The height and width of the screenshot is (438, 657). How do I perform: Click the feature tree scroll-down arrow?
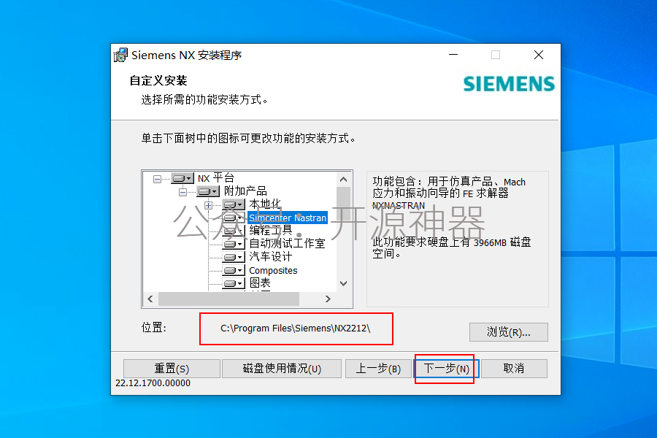tap(344, 284)
